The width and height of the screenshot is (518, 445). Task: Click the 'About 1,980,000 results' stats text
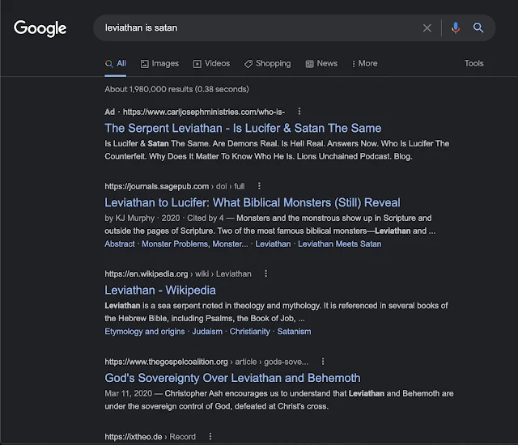tap(176, 89)
